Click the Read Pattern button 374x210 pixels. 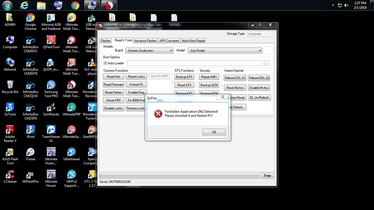(113, 92)
